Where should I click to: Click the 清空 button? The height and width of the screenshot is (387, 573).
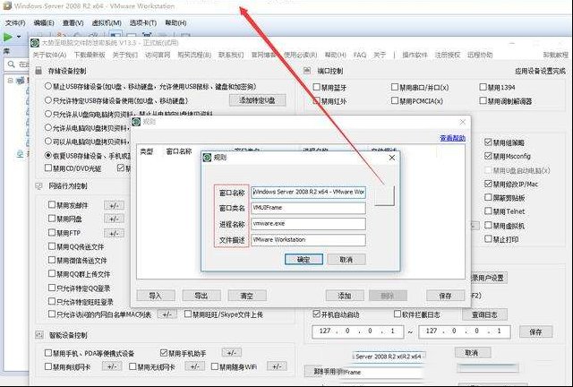(247, 296)
